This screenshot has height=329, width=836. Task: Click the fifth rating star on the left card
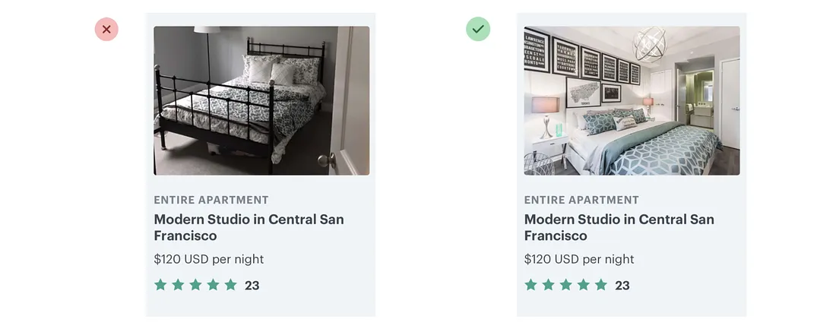pyautogui.click(x=230, y=285)
